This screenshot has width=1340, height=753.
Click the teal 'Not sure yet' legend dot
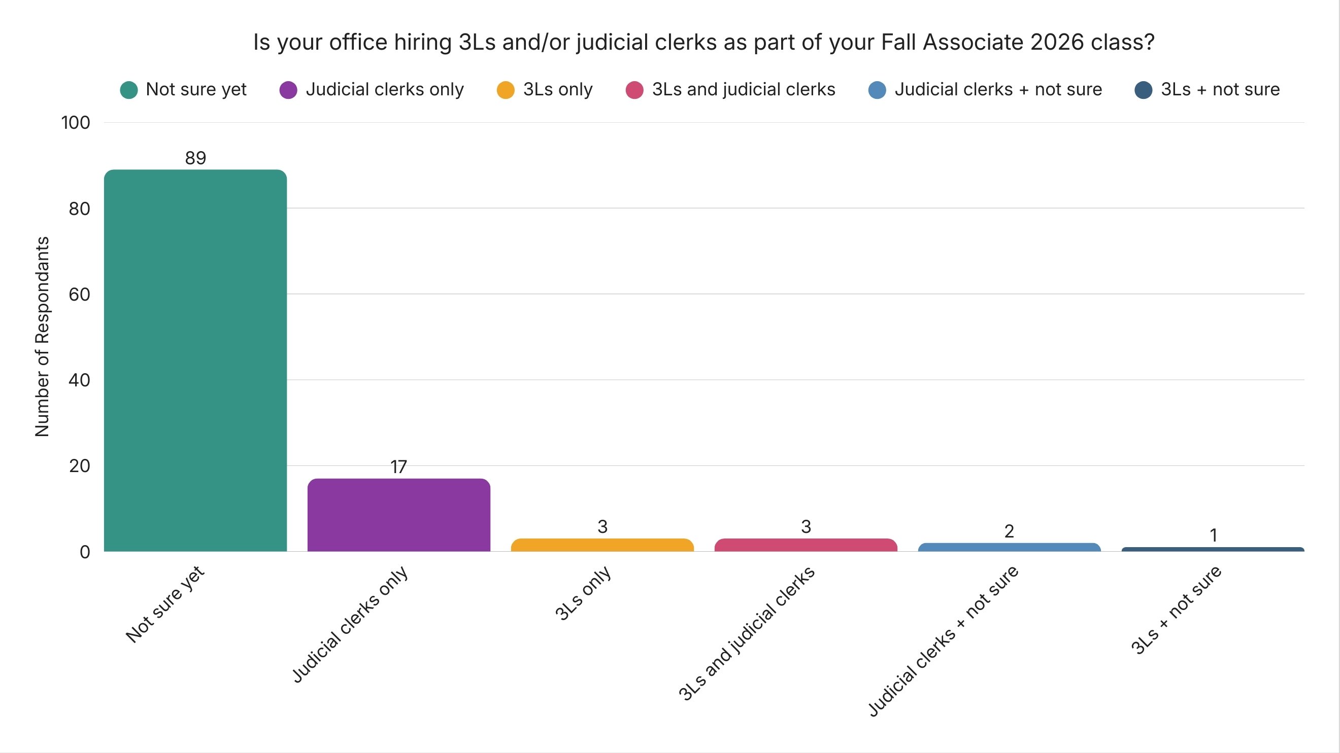click(x=128, y=90)
